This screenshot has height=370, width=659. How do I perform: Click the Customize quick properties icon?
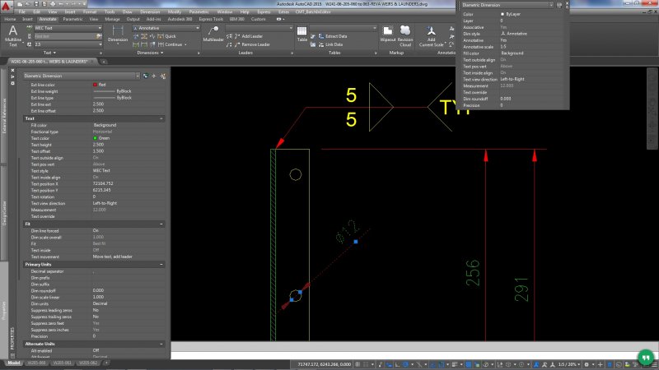point(559,5)
